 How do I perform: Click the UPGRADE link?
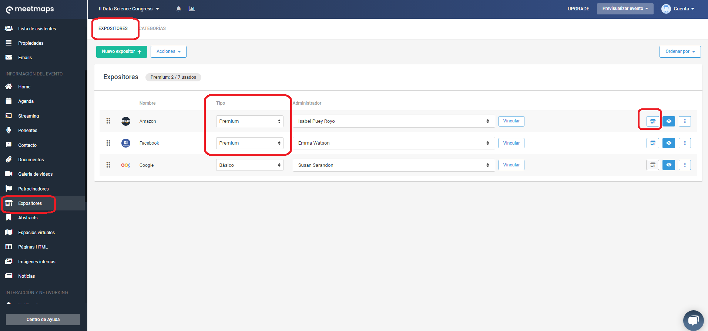point(578,9)
